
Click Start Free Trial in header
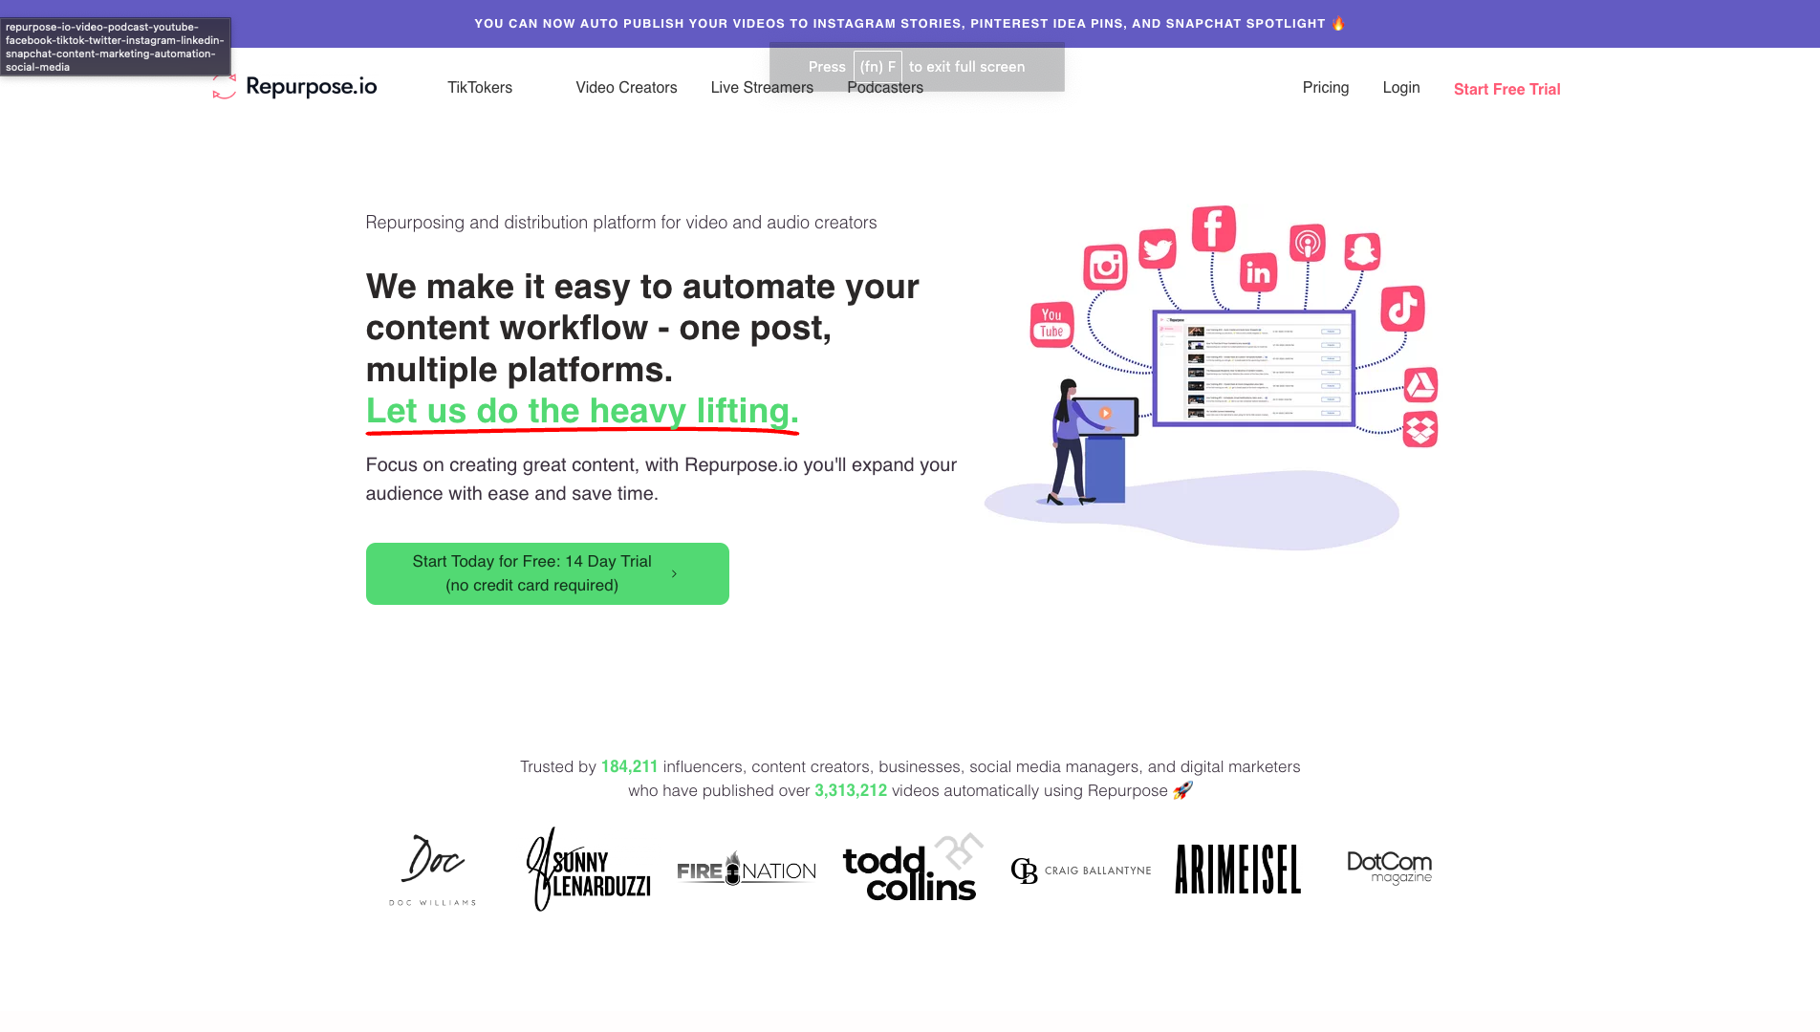(1506, 89)
